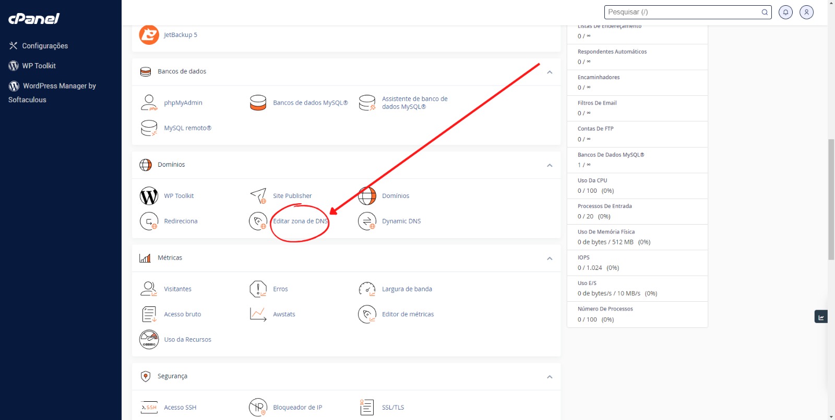Open the Uso da Recursos link
The height and width of the screenshot is (420, 835).
tap(188, 339)
